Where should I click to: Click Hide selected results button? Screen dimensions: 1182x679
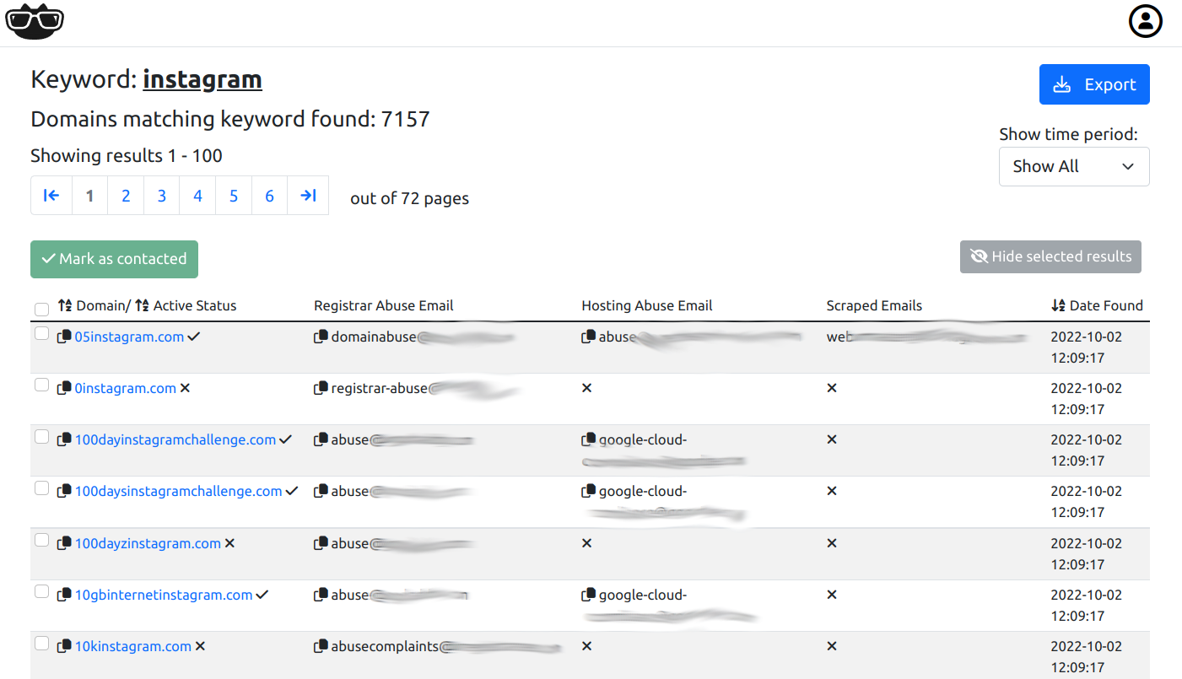(1050, 256)
